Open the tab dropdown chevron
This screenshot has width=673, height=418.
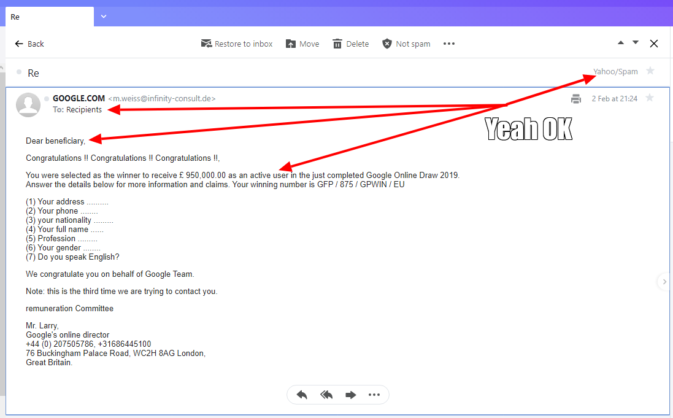click(x=104, y=17)
